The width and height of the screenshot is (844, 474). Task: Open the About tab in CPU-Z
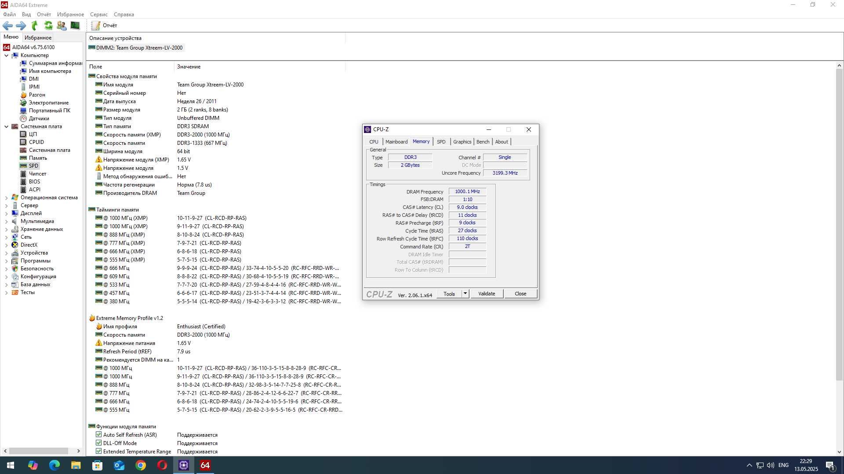(x=502, y=142)
